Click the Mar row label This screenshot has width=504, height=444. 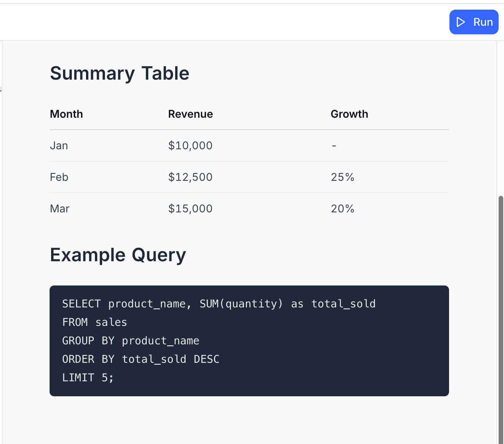tap(60, 209)
